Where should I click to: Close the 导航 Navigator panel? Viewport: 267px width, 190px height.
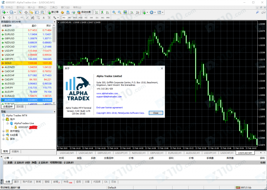(54, 111)
